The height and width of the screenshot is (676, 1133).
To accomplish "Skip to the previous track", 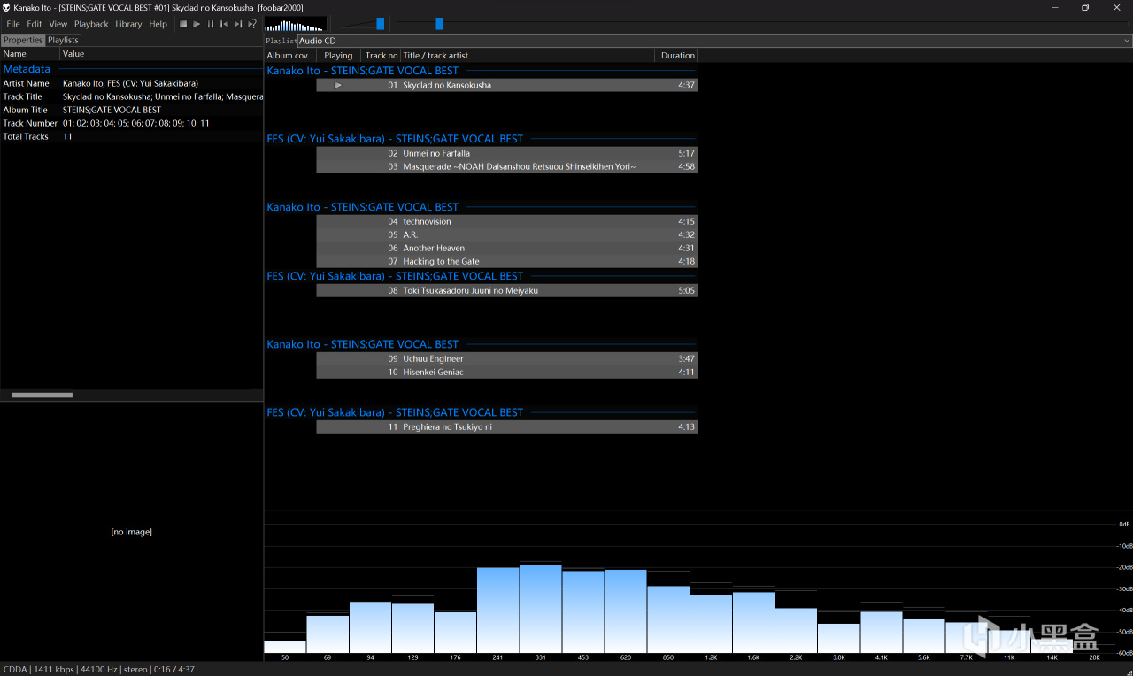I will (x=224, y=24).
